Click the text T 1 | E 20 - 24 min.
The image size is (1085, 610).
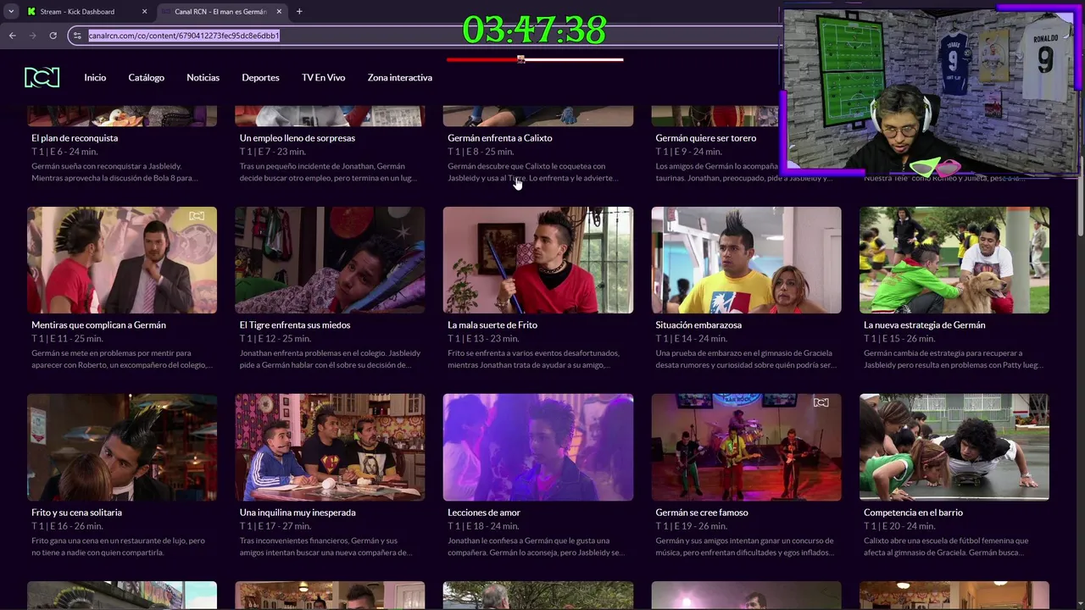point(899,526)
